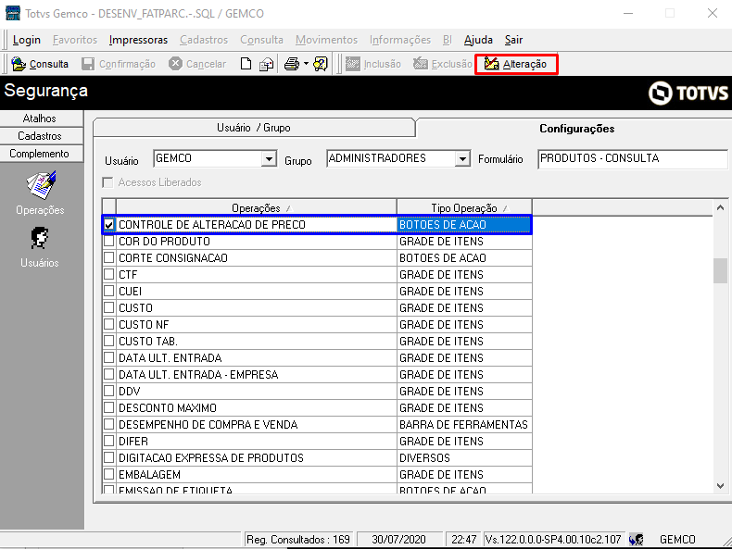Open the Usuários sidebar icon

(40, 248)
